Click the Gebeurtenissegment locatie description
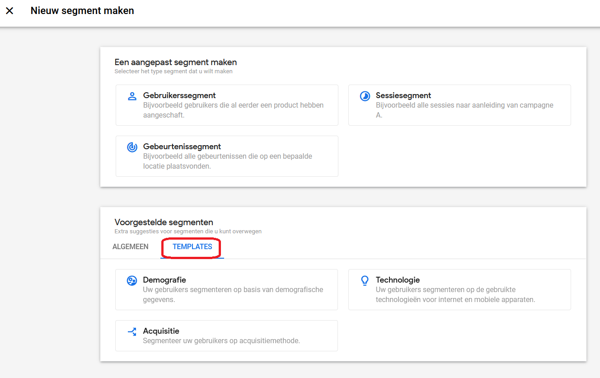Screen dimensions: 600x378 227,161
